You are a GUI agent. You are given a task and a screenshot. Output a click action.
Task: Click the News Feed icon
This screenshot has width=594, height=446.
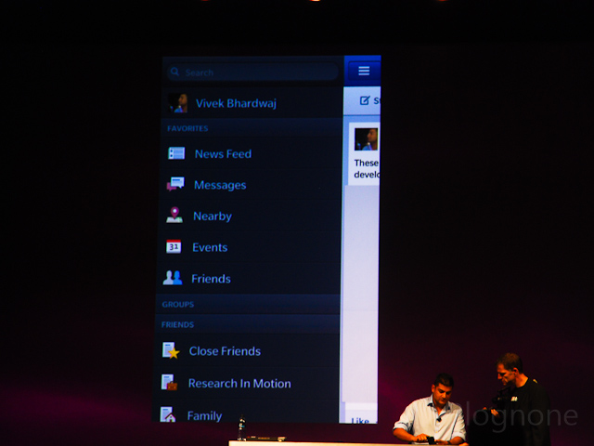(x=176, y=153)
